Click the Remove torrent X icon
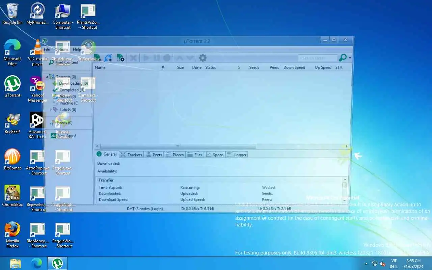 tap(133, 58)
